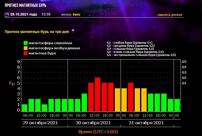
Task: Select the tallest red bar at Kp 6
Action: [x=97, y=94]
